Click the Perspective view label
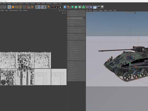The image size is (148, 111). point(89,13)
